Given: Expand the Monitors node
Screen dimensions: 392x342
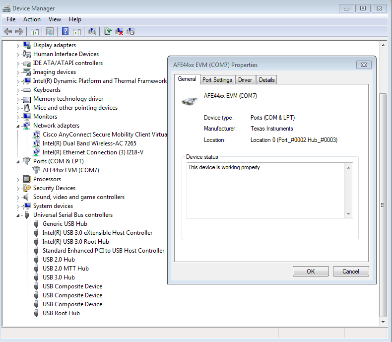Looking at the screenshot, I should tap(18, 117).
